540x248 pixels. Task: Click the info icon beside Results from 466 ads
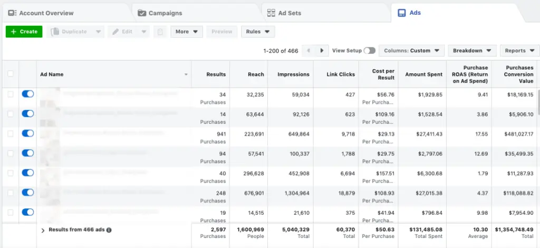pyautogui.click(x=109, y=230)
